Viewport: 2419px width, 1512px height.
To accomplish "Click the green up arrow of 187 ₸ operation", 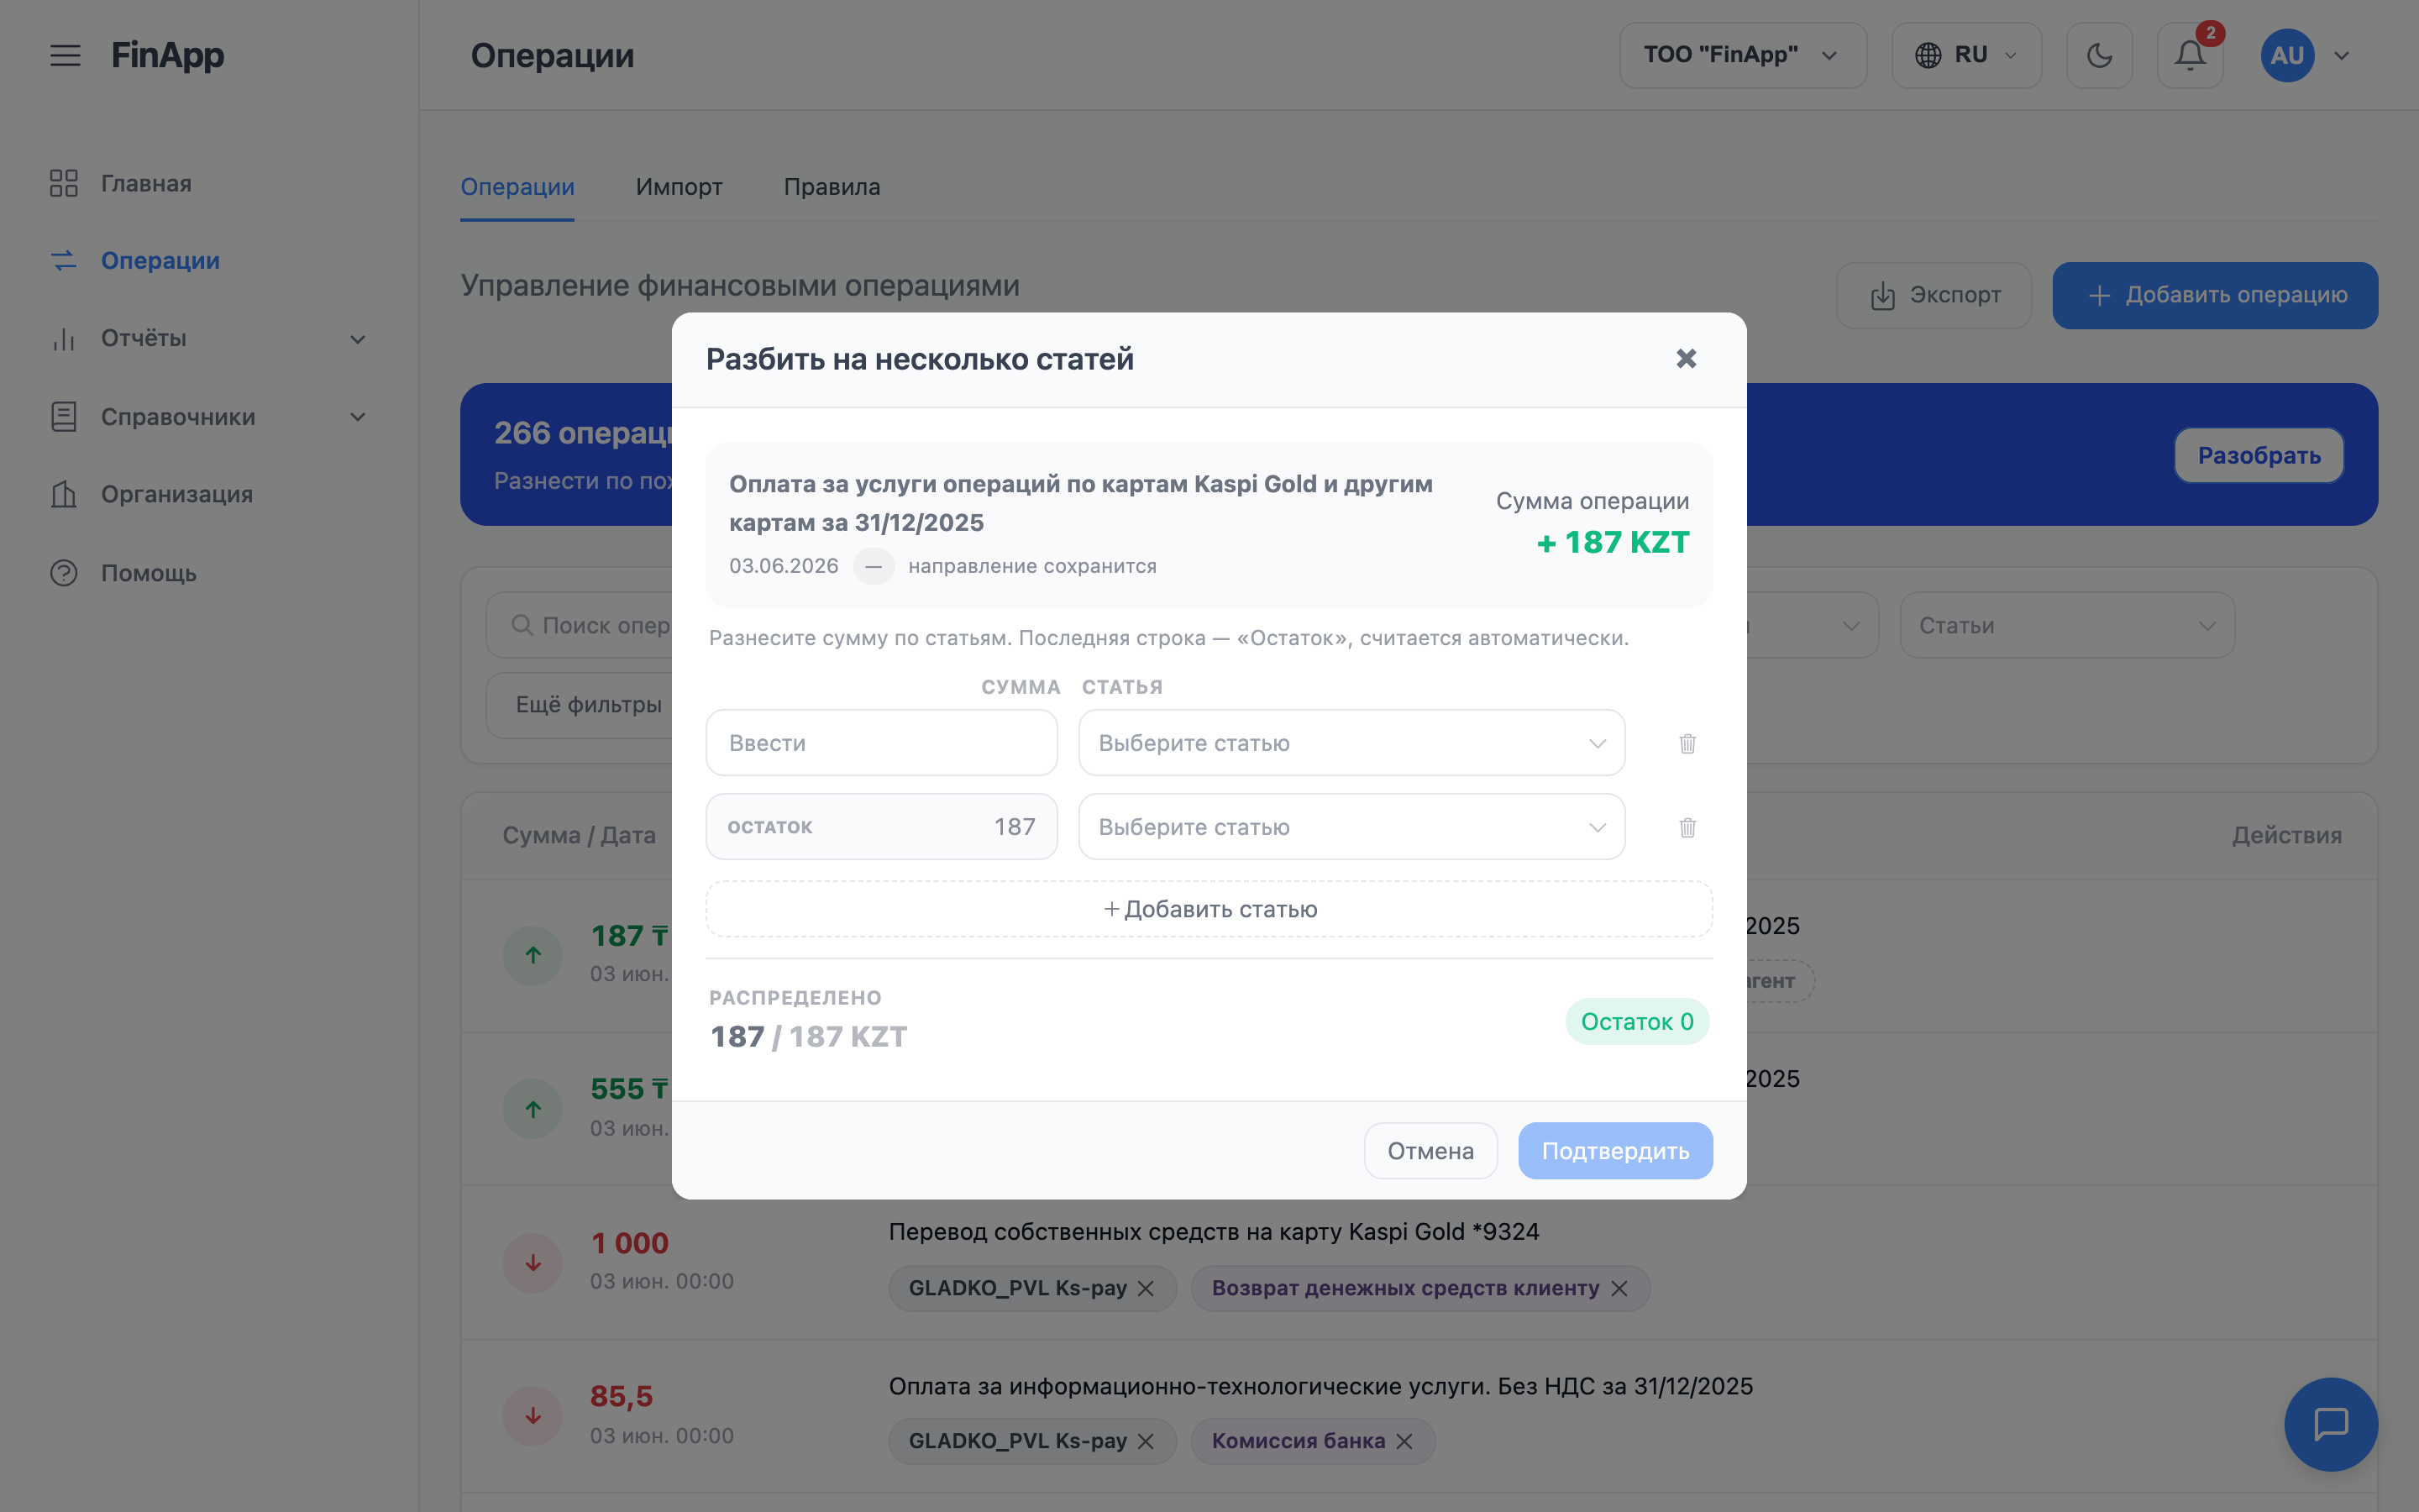I will point(533,955).
